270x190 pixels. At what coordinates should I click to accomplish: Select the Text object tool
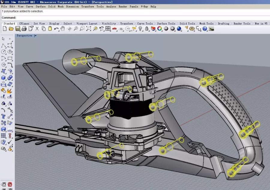3,116
